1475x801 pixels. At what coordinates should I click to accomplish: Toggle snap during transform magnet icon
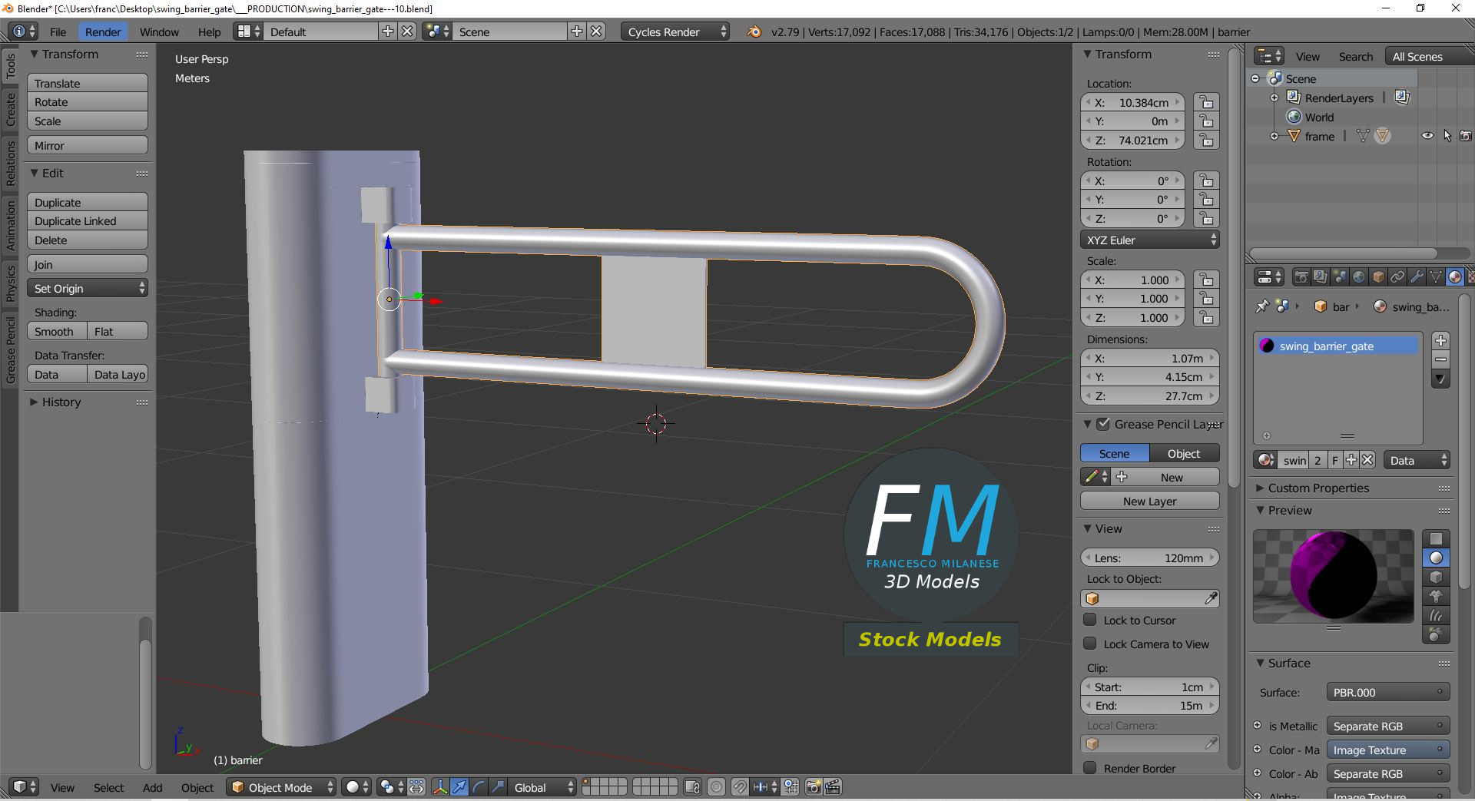point(739,787)
